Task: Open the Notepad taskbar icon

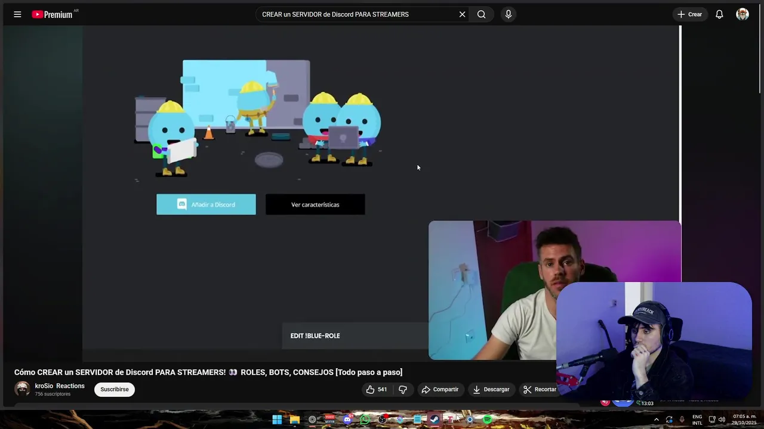Action: [417, 419]
